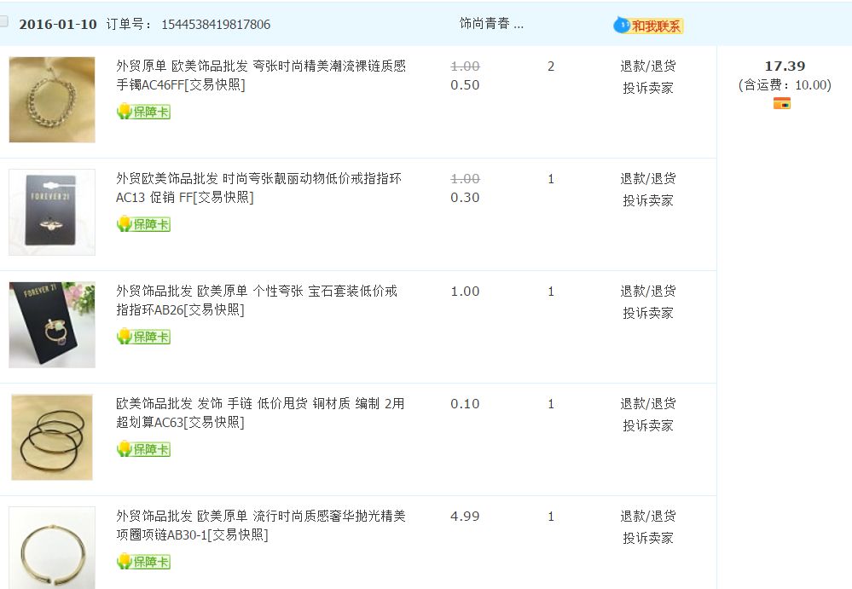Click 保障卡 badge under the AB26 ring item
Viewport: 852px width, 589px height.
(x=143, y=337)
